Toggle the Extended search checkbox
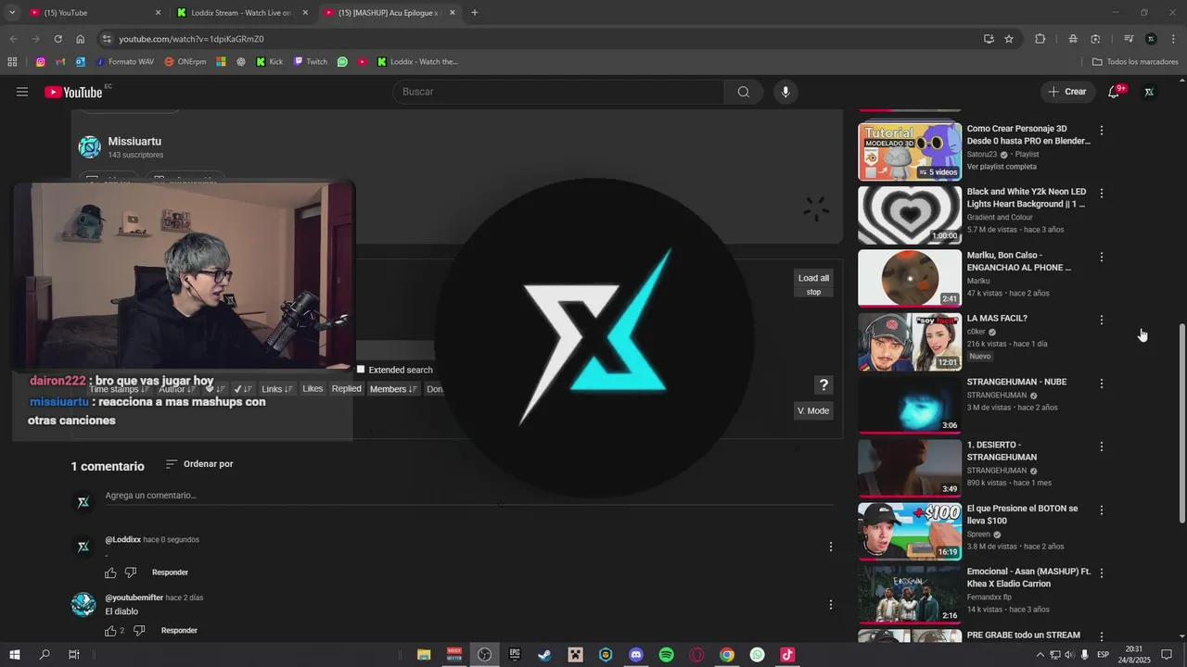The image size is (1187, 667). pyautogui.click(x=361, y=370)
